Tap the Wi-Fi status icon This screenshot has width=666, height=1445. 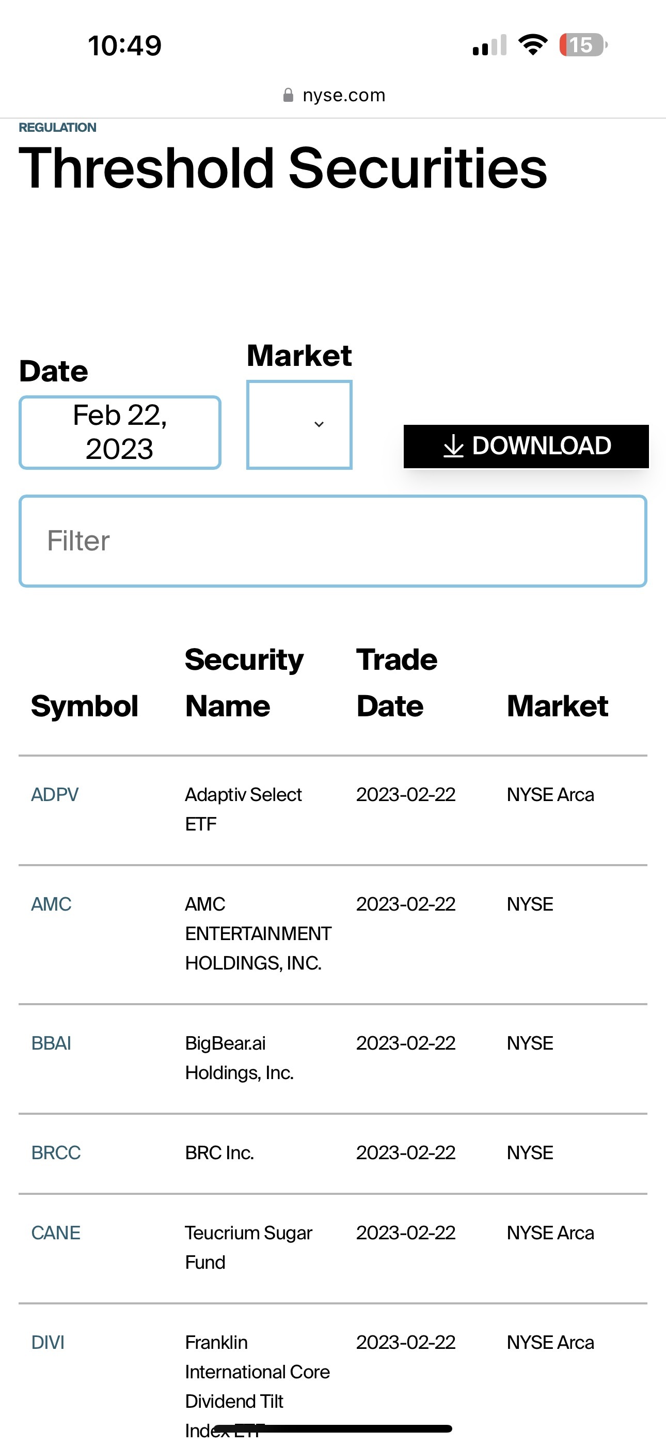(x=533, y=45)
